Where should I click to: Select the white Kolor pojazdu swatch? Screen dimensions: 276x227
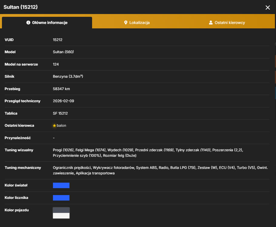61,216
